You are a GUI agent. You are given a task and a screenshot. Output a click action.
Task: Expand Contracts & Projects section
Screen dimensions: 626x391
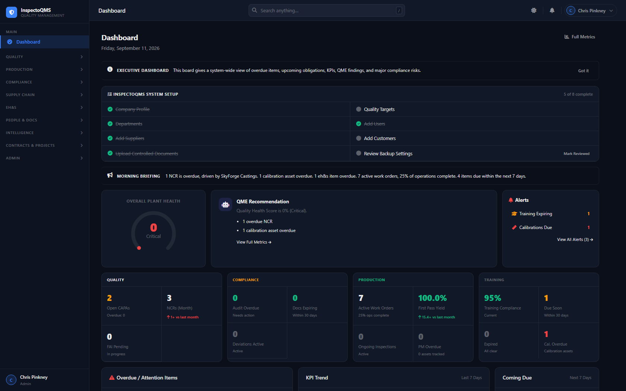coord(44,145)
